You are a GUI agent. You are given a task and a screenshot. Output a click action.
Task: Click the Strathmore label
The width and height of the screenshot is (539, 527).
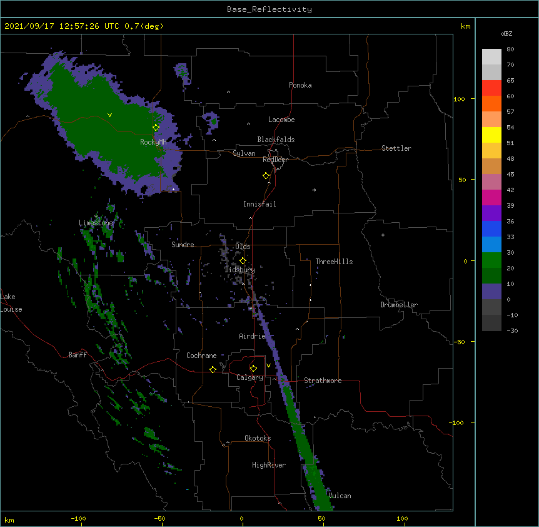[323, 381]
